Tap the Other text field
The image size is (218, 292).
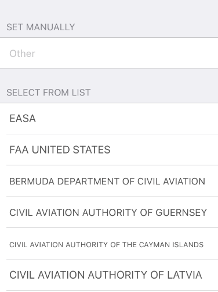pyautogui.click(x=109, y=53)
